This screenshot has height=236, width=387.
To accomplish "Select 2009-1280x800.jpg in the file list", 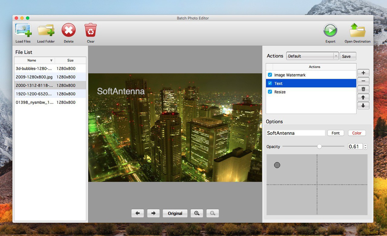I will (34, 77).
